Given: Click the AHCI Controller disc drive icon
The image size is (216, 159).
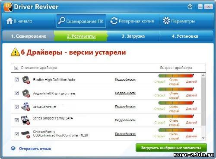Looking at the screenshot, I should click(25, 107).
